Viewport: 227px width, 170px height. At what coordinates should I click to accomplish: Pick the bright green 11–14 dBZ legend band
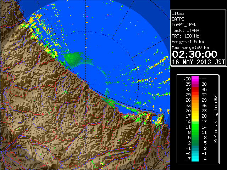coord(195,127)
